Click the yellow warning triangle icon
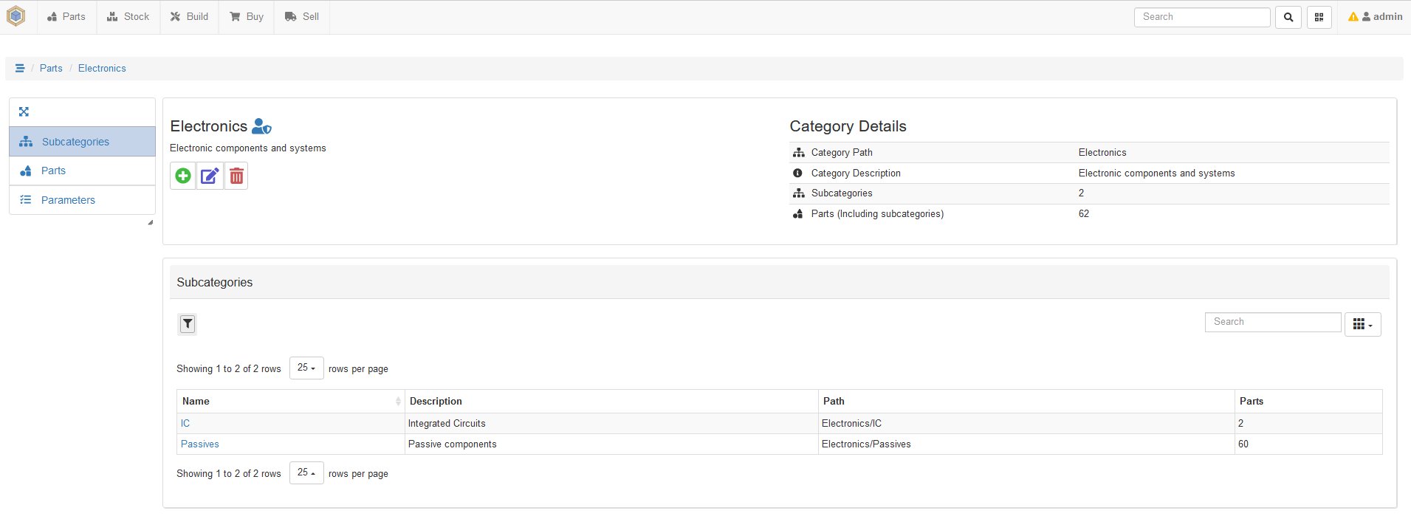1411x519 pixels. click(x=1353, y=17)
